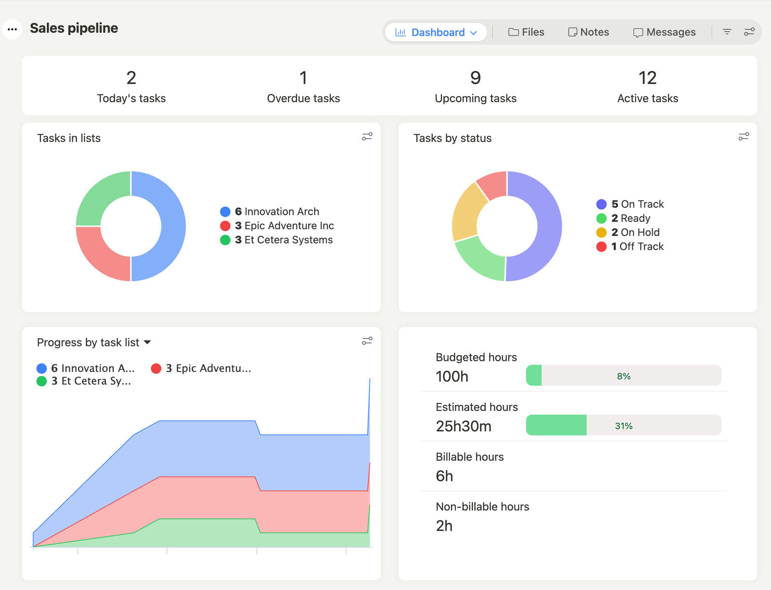Click the Estimated hours 31% progress bar
771x590 pixels.
point(624,425)
